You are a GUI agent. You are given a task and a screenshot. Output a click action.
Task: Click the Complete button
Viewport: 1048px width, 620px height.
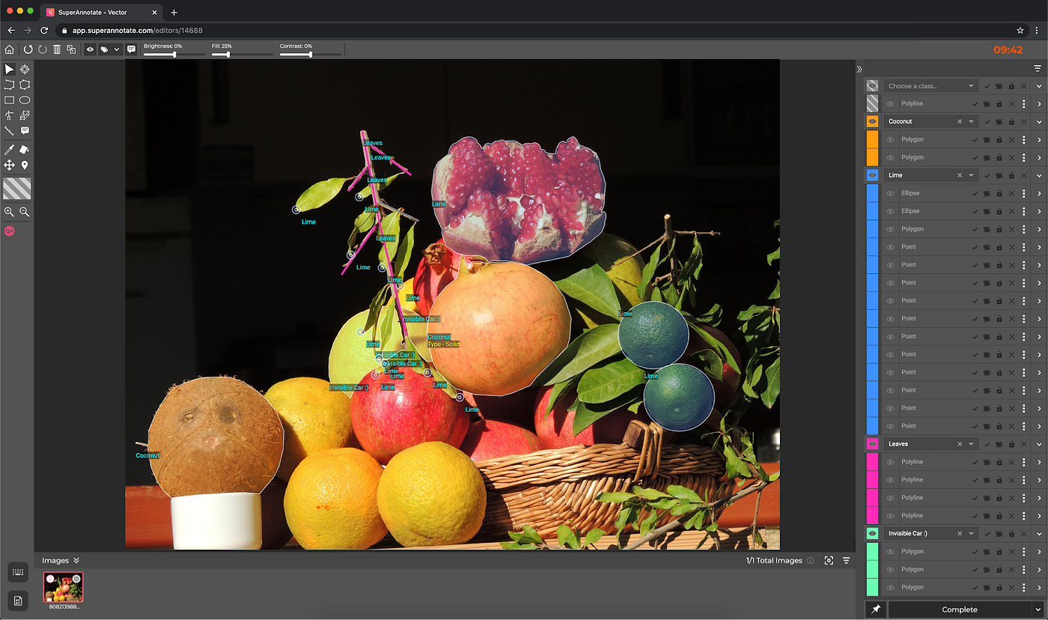click(x=960, y=610)
